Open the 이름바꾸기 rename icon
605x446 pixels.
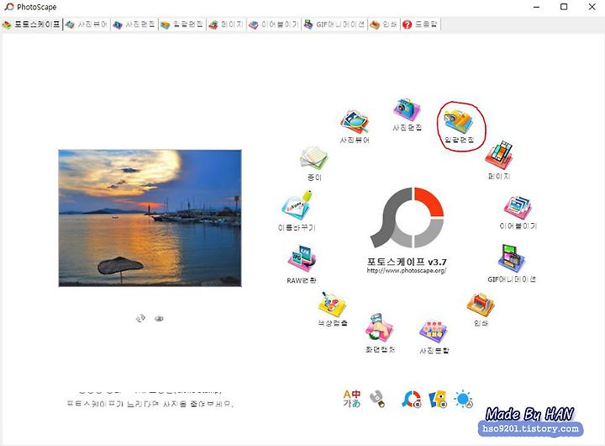297,211
